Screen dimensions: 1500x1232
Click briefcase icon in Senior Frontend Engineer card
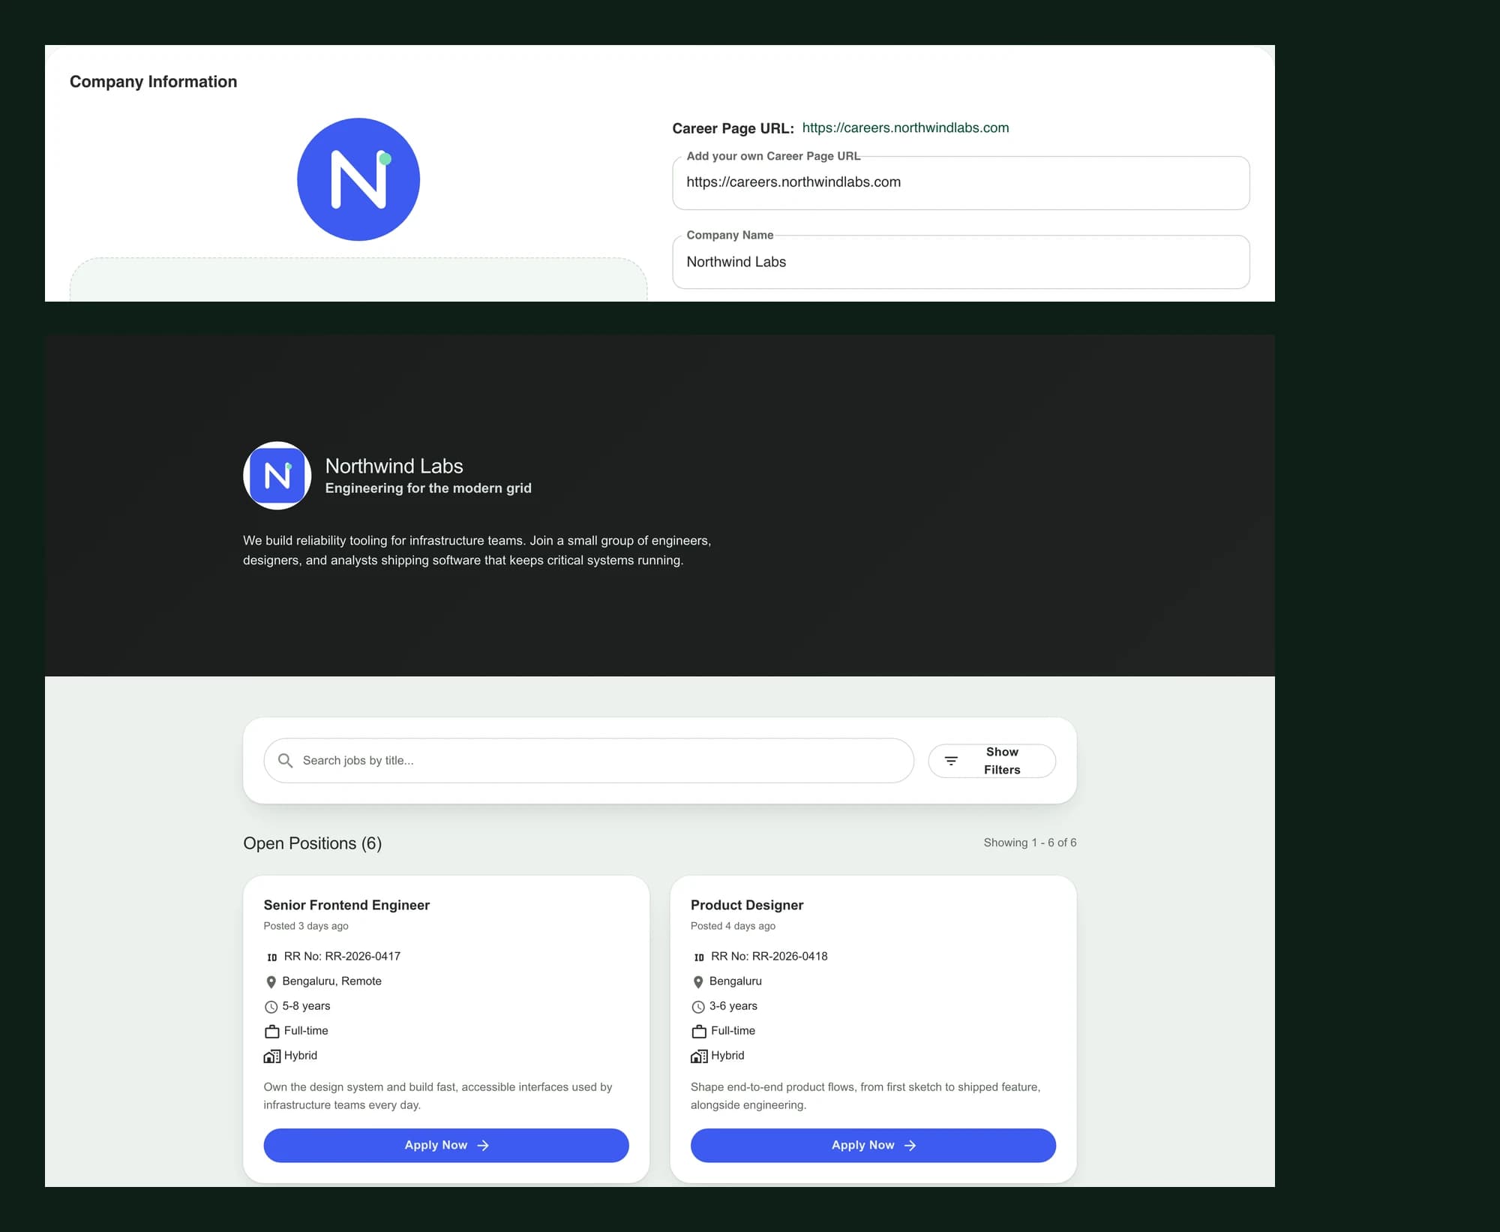pyautogui.click(x=271, y=1031)
